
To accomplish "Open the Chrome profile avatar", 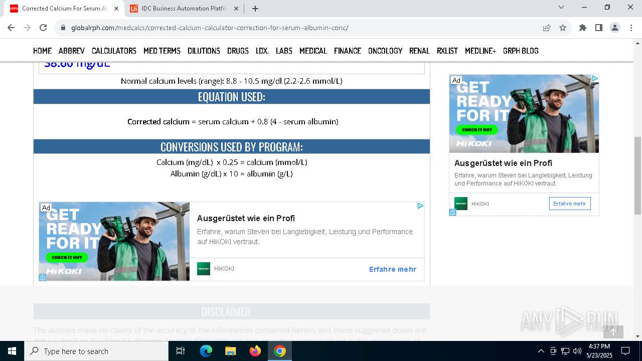I will [615, 28].
